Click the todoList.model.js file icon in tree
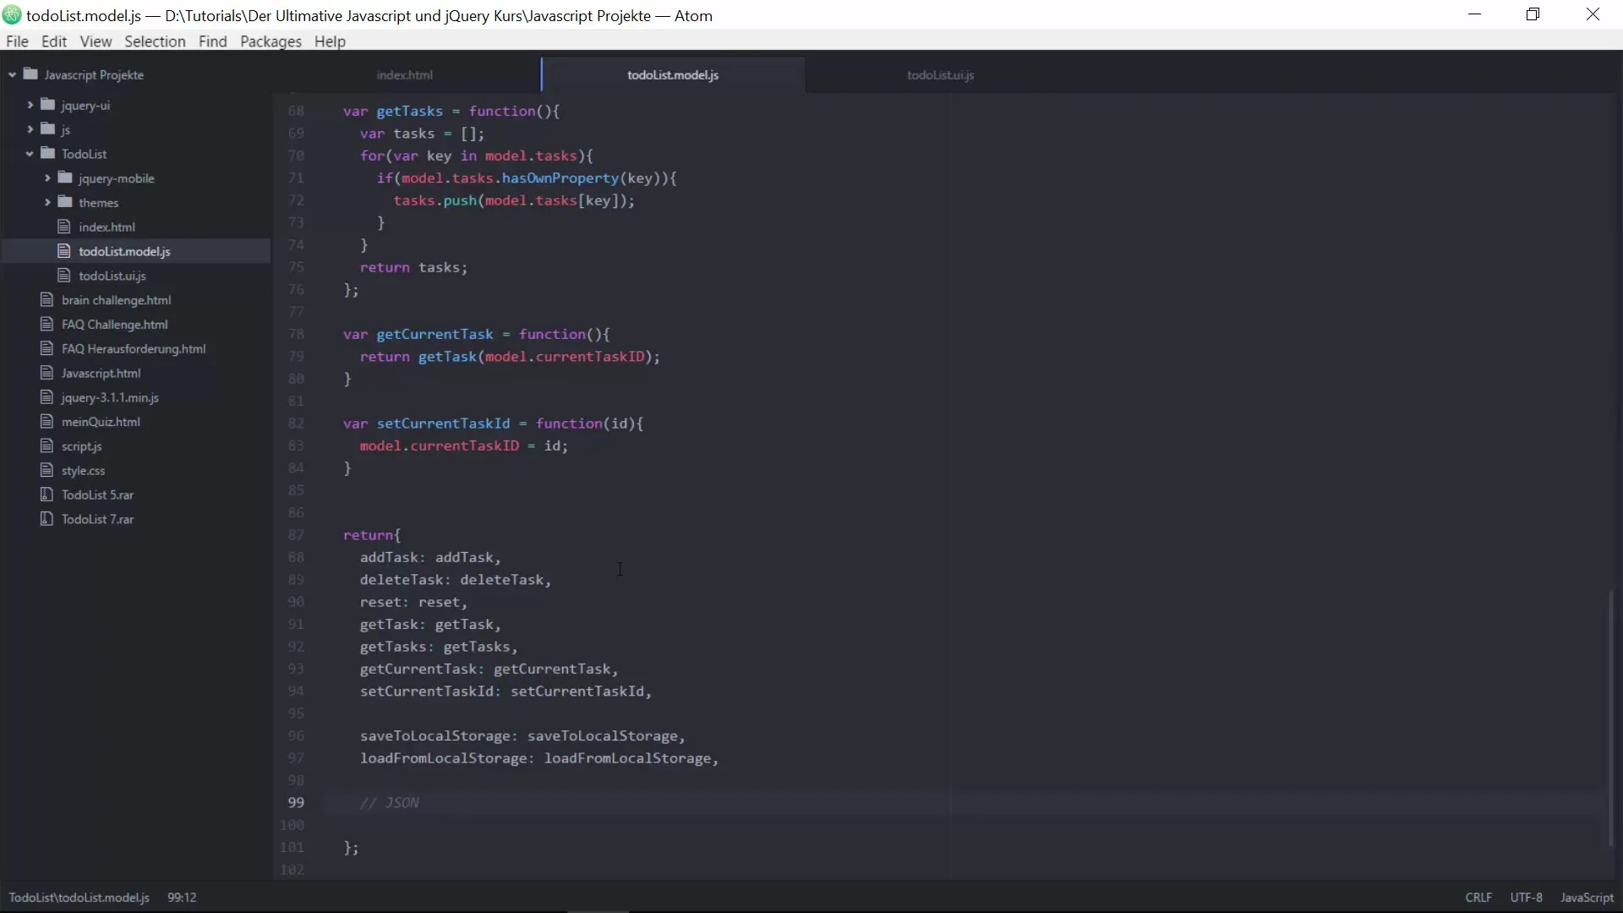Image resolution: width=1623 pixels, height=913 pixels. [63, 251]
